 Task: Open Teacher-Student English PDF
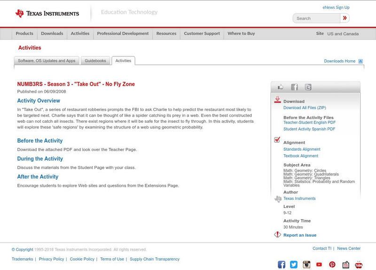[x=309, y=122]
